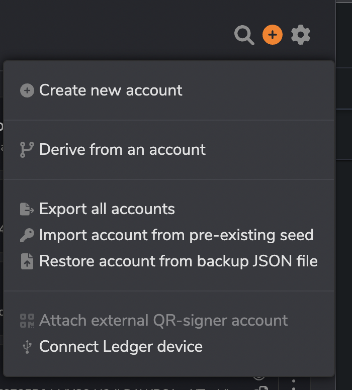This screenshot has width=352, height=390.
Task: Open settings via the gear icon
Action: click(301, 35)
